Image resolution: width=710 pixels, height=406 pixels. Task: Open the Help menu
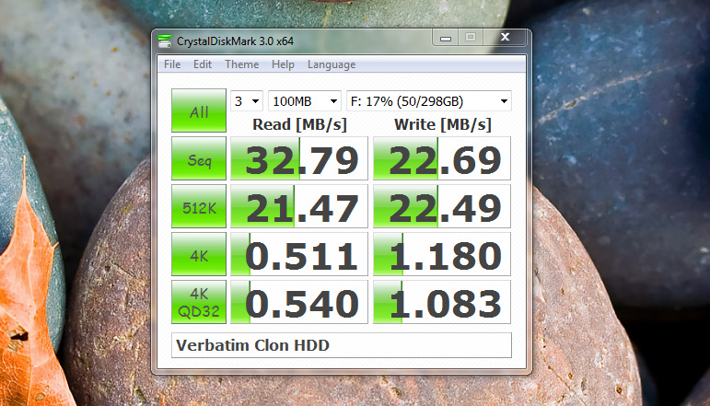coord(283,64)
